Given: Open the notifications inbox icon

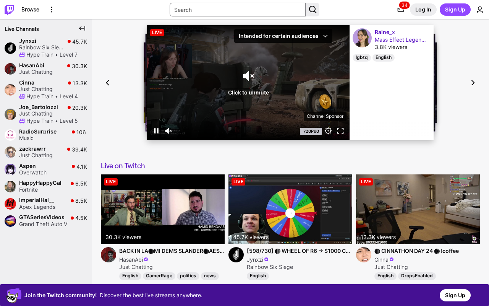Looking at the screenshot, I should coord(400,10).
